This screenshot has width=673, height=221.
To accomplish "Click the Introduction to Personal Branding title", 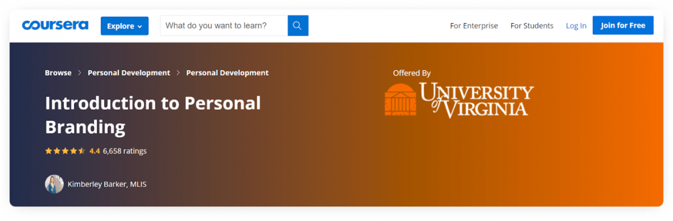I will pos(153,115).
